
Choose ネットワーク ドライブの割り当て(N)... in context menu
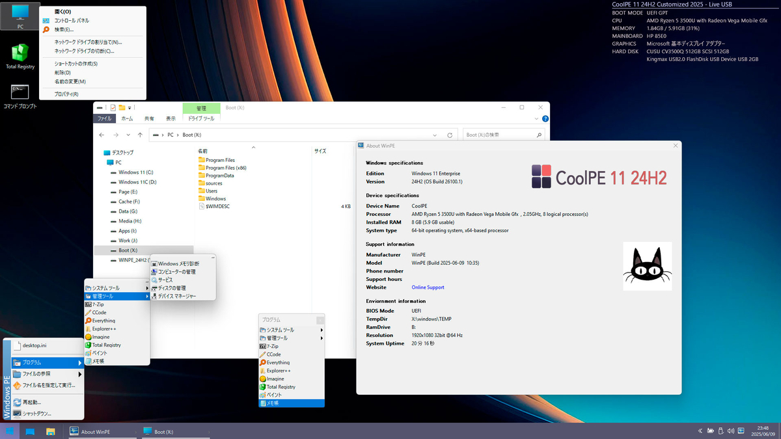click(x=92, y=42)
